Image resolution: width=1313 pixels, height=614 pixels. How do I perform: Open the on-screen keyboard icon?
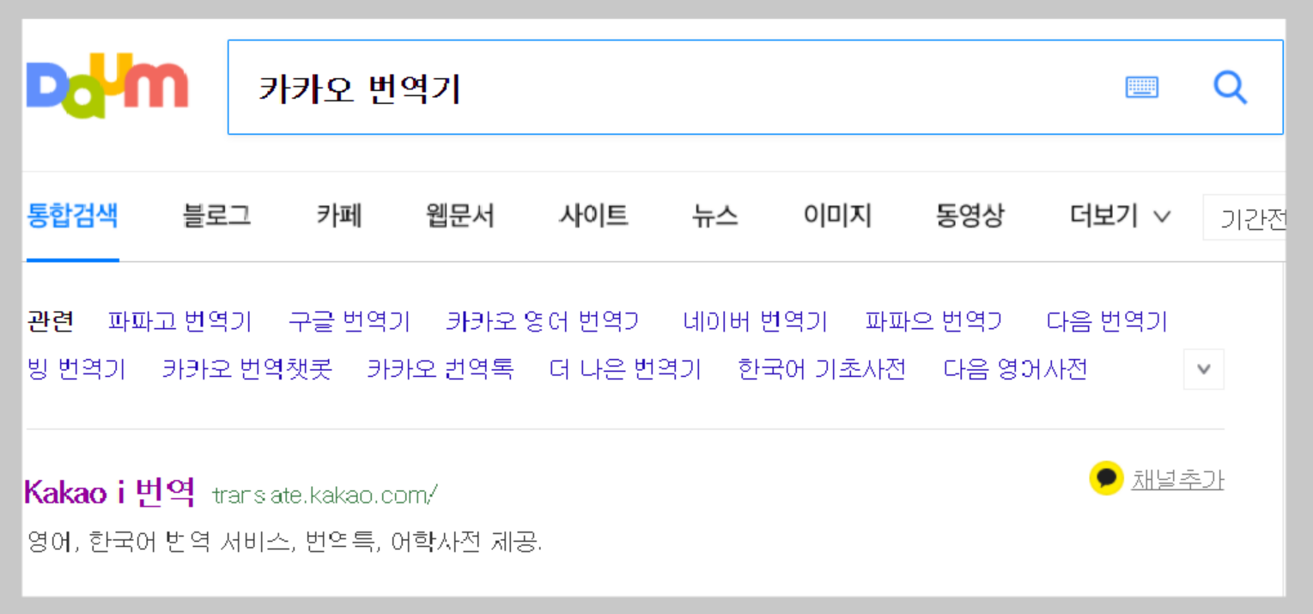[1142, 87]
